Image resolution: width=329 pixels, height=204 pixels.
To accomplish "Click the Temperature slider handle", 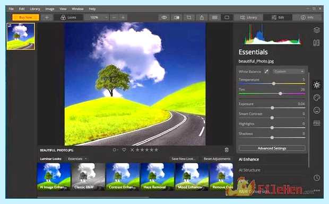I will point(274,84).
